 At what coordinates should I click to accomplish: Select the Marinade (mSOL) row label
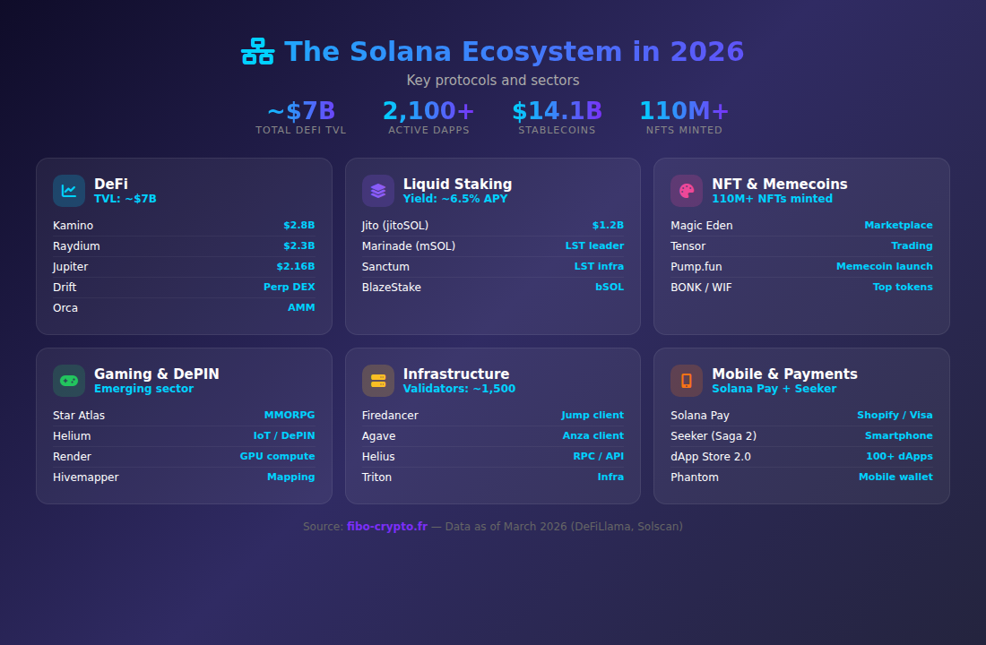pyautogui.click(x=409, y=245)
